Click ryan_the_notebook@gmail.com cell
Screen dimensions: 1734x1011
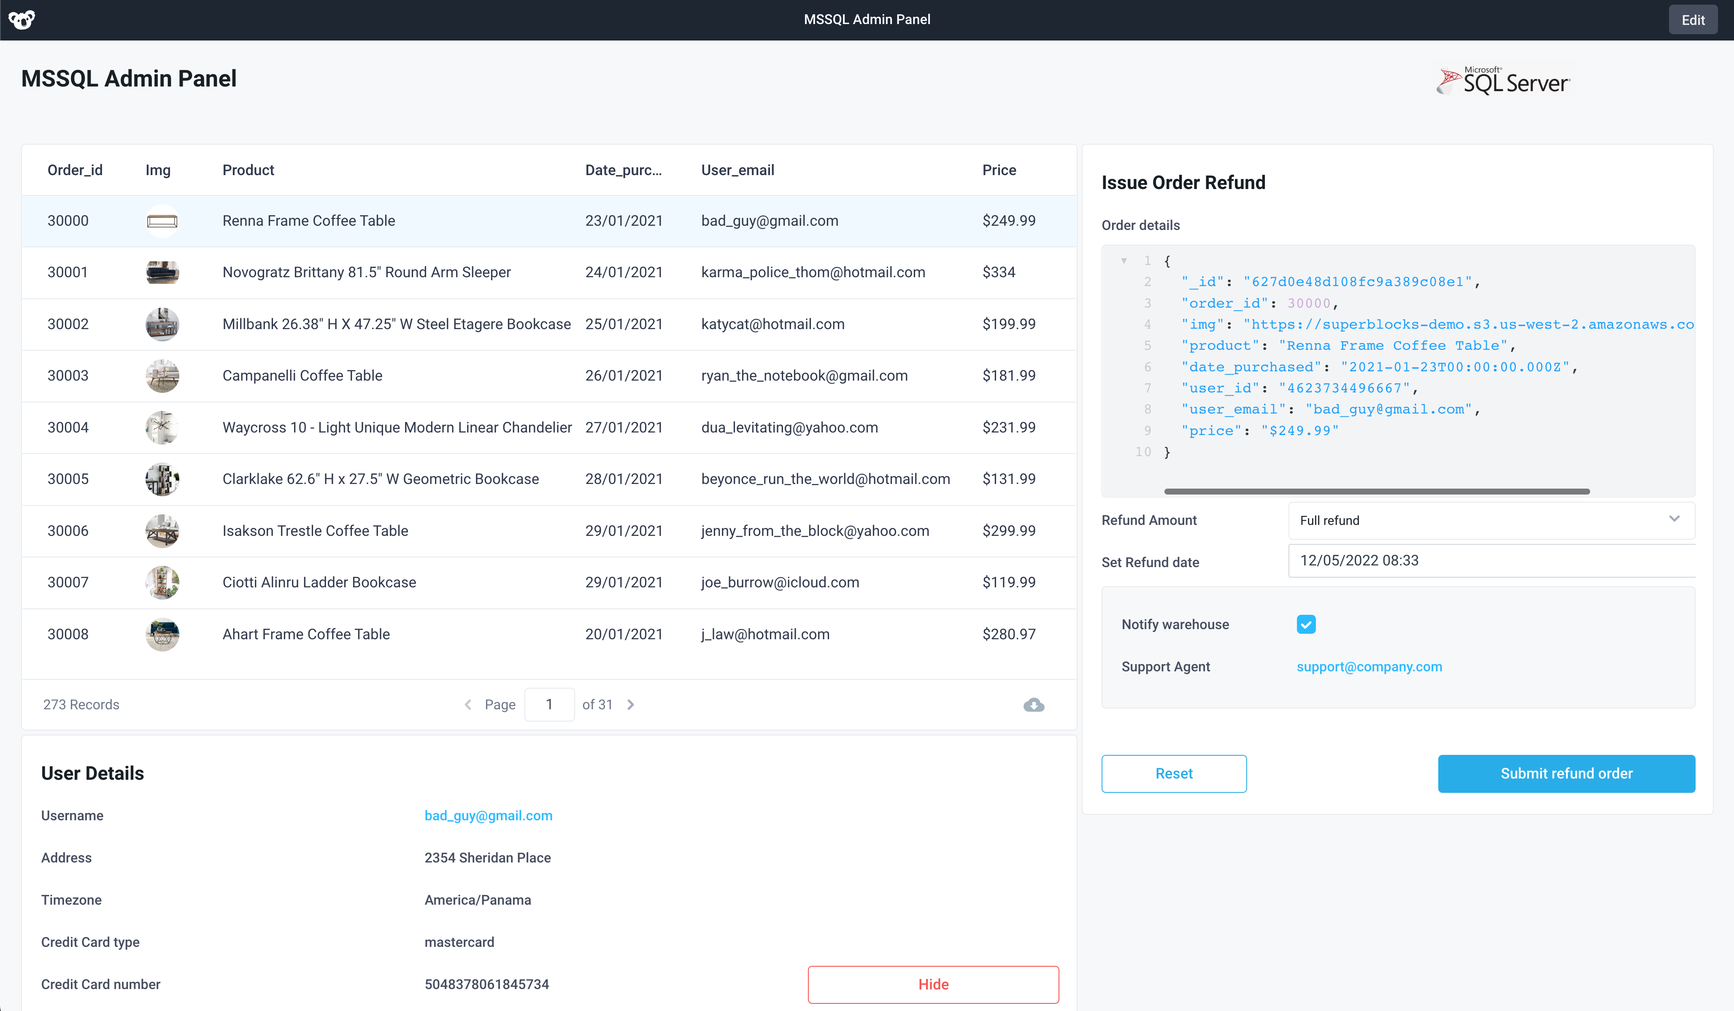tap(805, 376)
